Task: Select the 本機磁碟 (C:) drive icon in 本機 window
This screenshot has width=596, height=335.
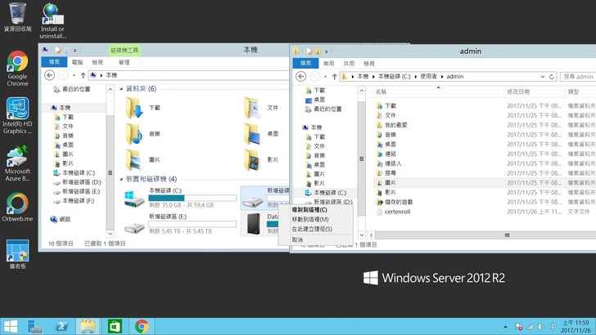Action: 134,198
